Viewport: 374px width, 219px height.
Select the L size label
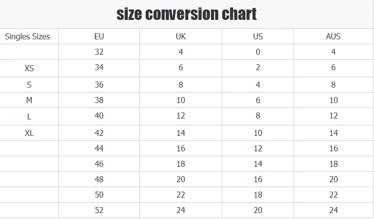point(29,116)
